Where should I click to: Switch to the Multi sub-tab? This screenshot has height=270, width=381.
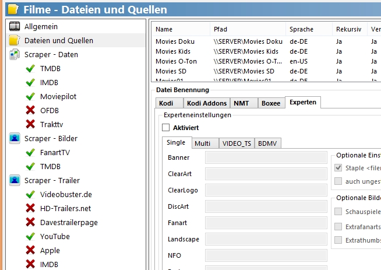205,143
